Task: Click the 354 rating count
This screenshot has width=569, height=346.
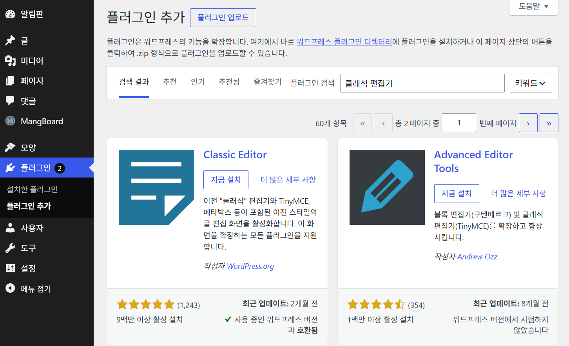Action: [x=416, y=305]
